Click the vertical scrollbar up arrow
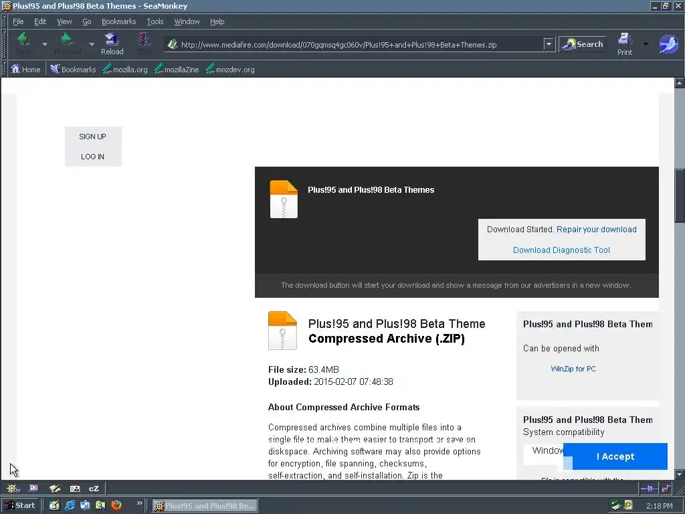685x514 pixels. tap(680, 82)
